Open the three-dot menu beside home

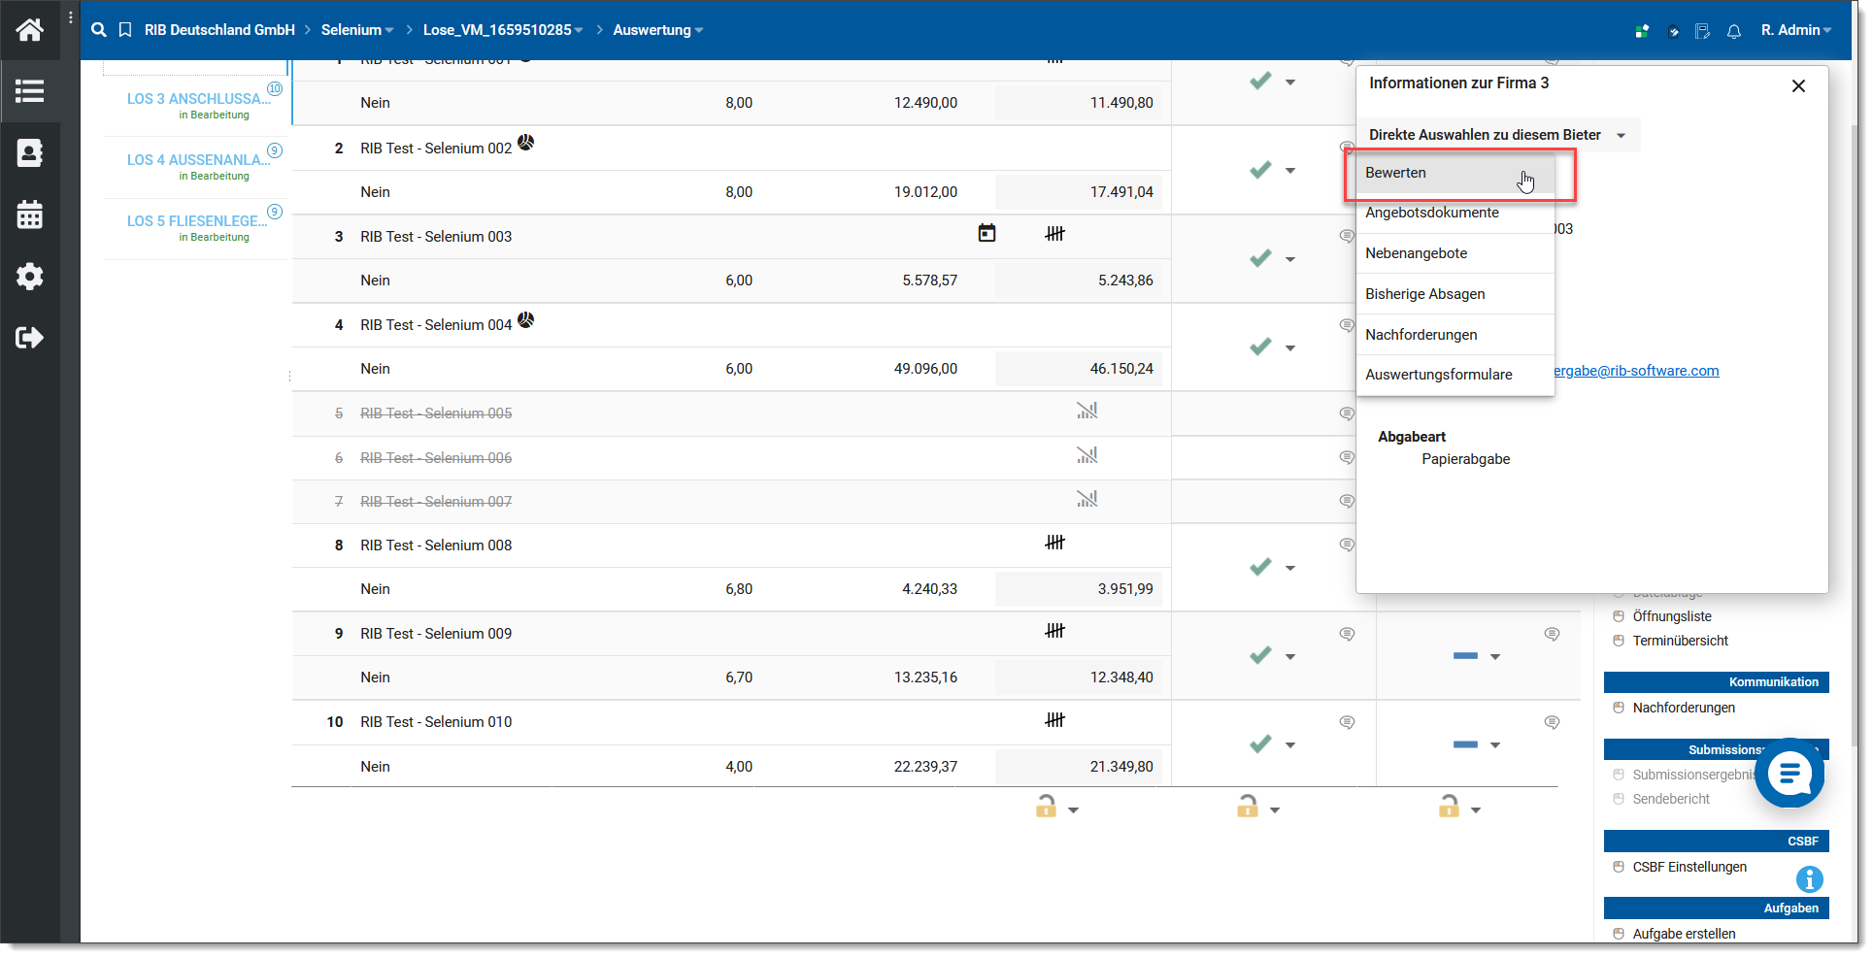71,18
